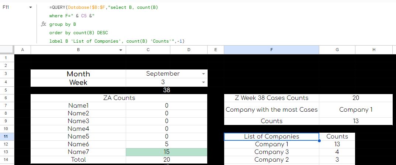
Task: Open the Week 3 dropdown arrow
Action: tap(203, 82)
